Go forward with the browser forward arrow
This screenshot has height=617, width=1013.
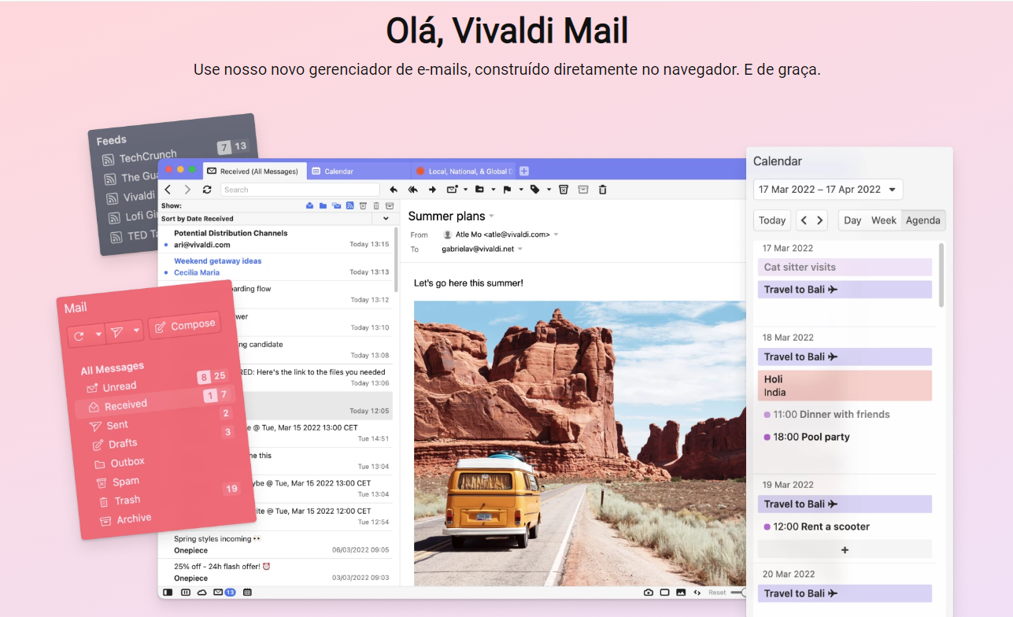[x=187, y=190]
